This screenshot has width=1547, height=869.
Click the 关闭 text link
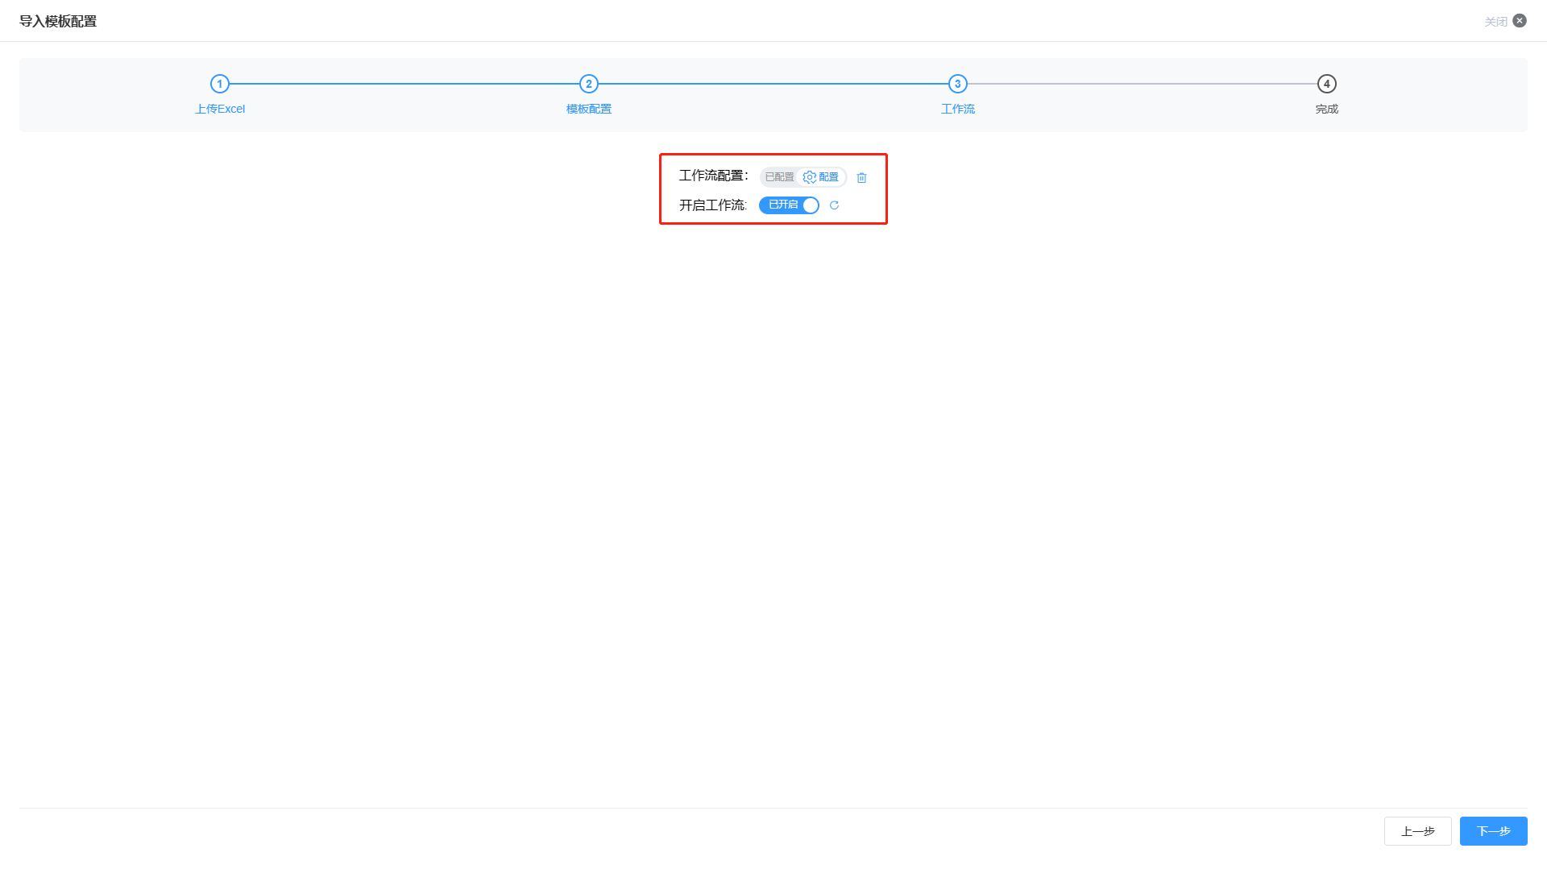(x=1495, y=22)
